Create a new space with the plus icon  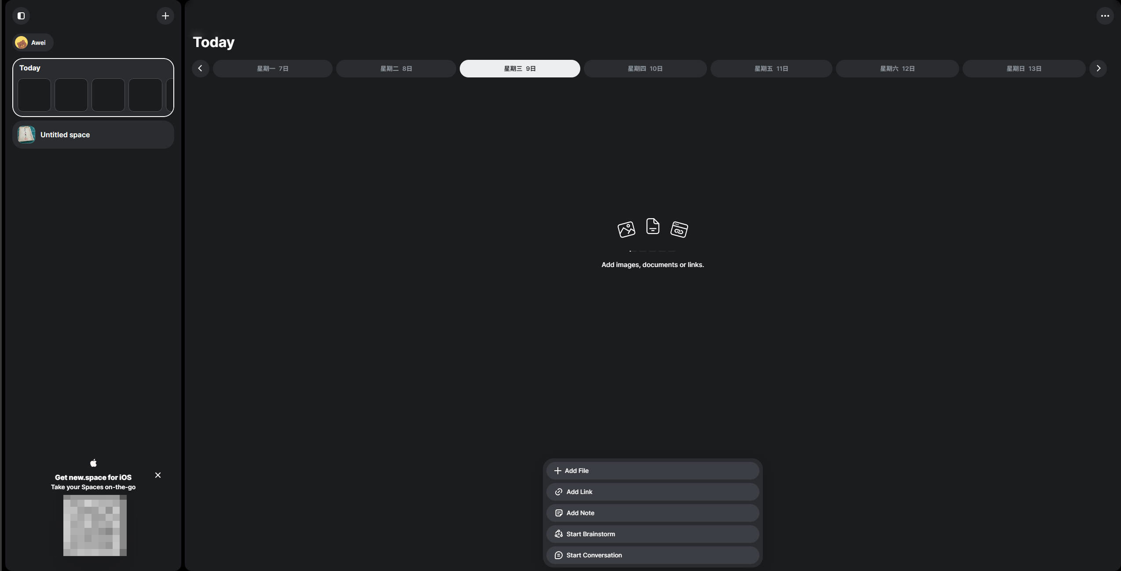165,16
